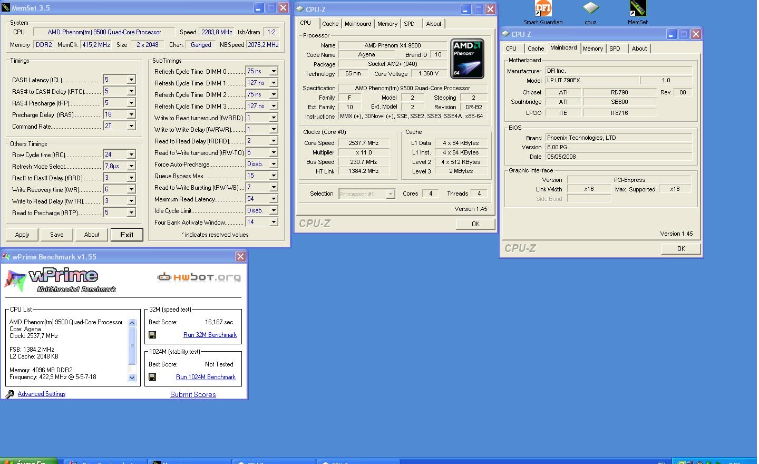
Task: Open the Precharge Delay (tRAS) dropdown
Action: [131, 114]
